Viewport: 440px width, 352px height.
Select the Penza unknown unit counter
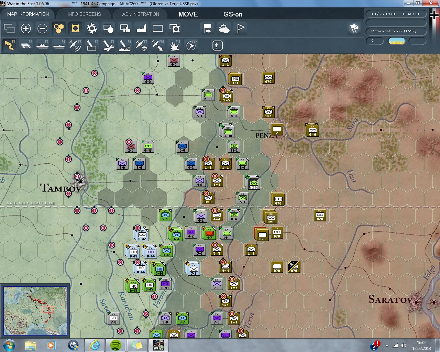277,130
